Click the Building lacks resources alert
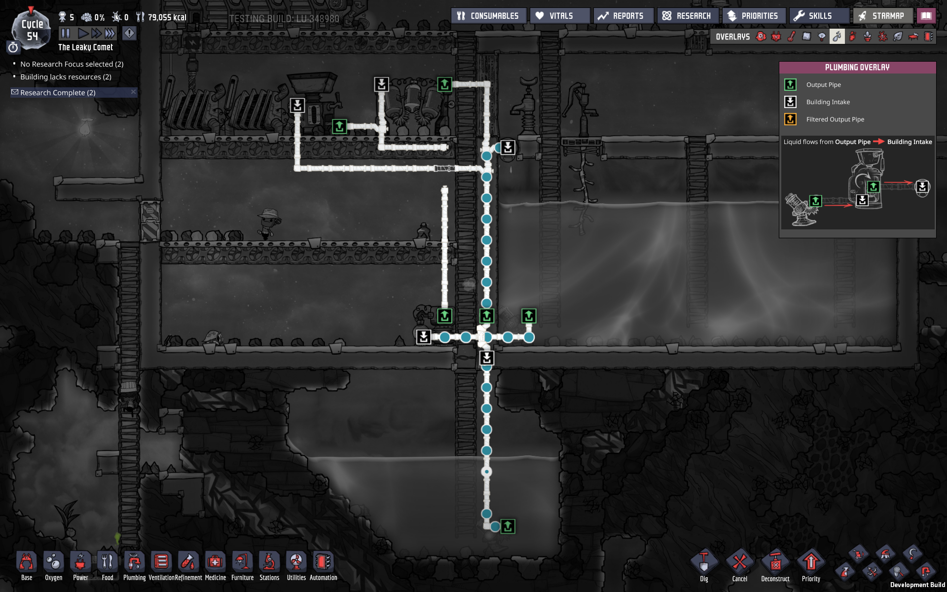The height and width of the screenshot is (592, 947). 66,77
